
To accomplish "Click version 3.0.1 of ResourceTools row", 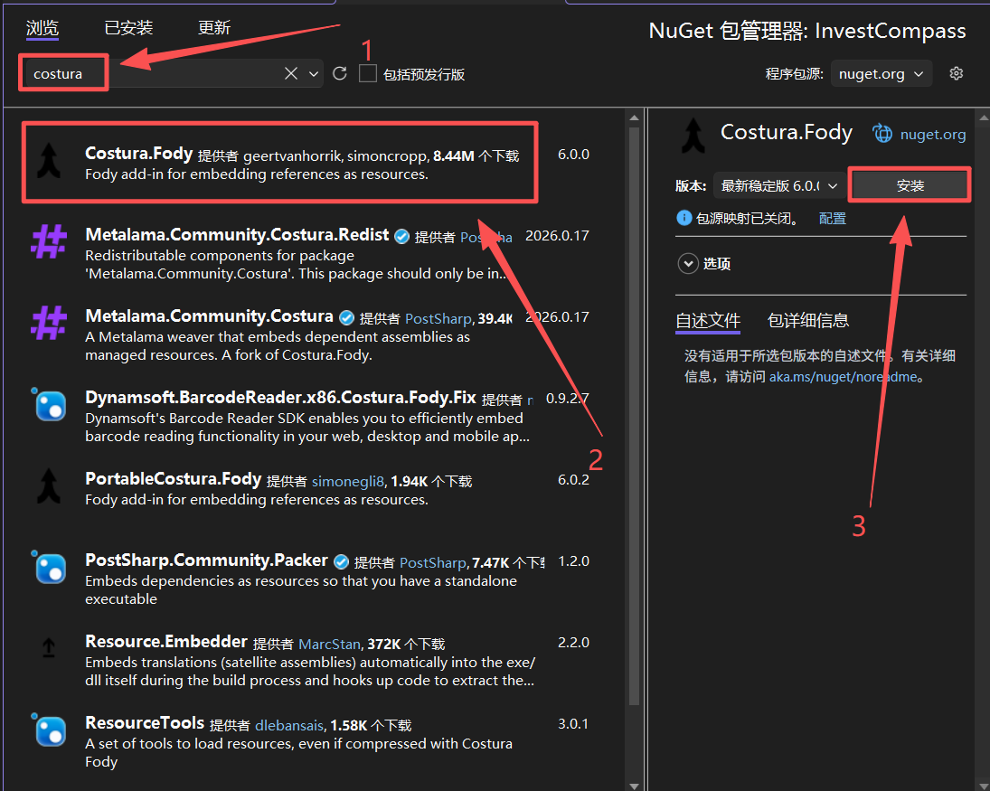I will point(573,724).
